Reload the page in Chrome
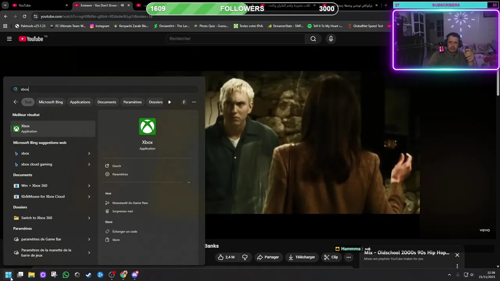Screen dimensions: 500x281 (x=24, y=16)
